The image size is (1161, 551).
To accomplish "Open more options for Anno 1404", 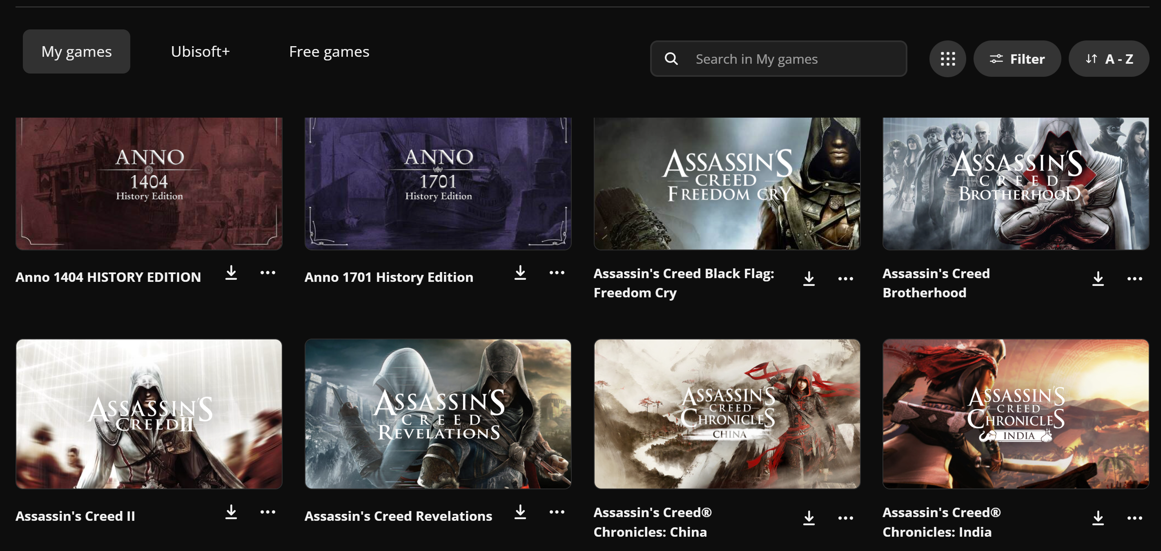I will coord(268,273).
